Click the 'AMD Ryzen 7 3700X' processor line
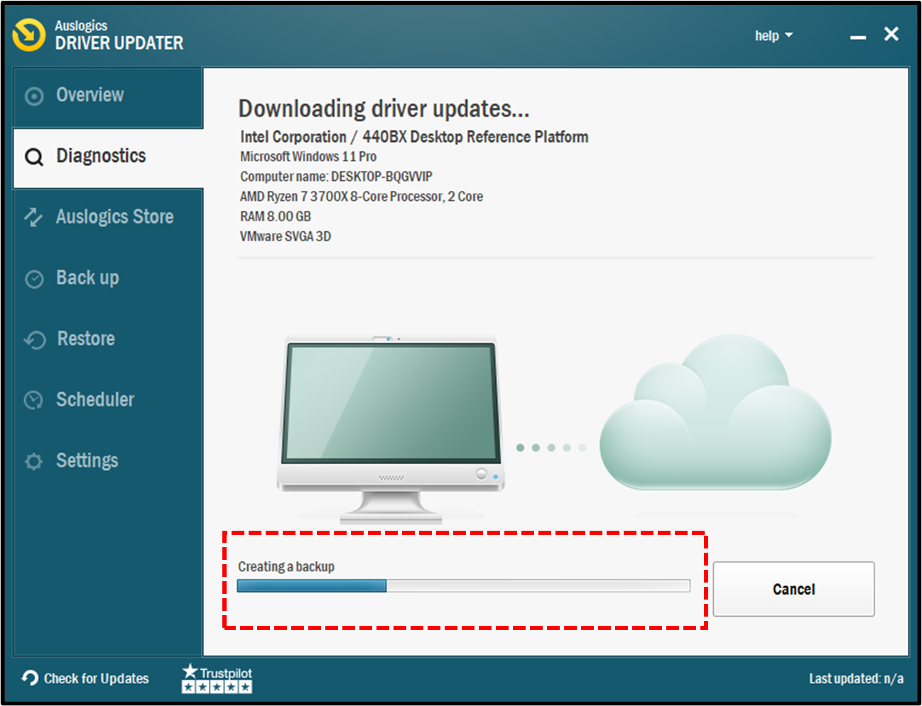Image resolution: width=922 pixels, height=706 pixels. pos(362,197)
